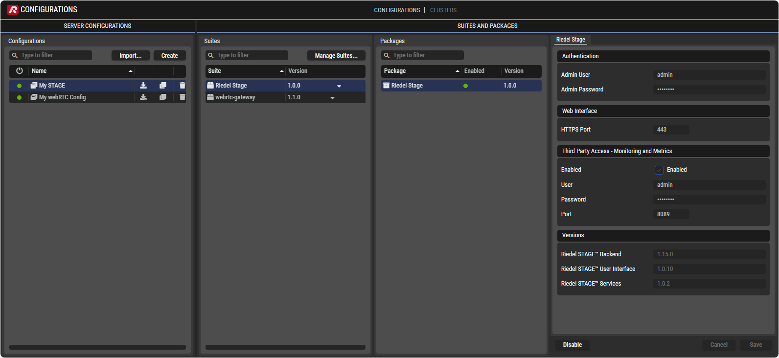Toggle enabled dot of Riedel Stage package

point(465,86)
